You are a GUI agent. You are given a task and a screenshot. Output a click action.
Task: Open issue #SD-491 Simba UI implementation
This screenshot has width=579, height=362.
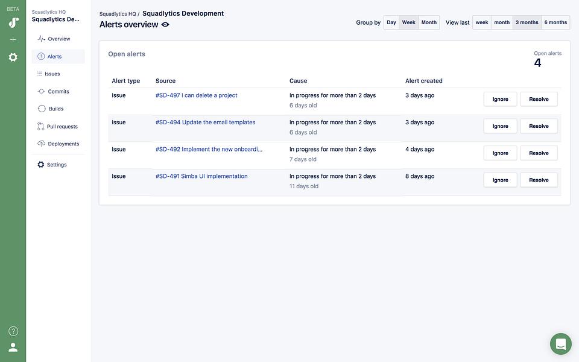(201, 176)
